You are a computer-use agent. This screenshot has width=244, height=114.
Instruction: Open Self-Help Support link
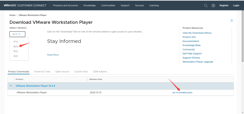(x=192, y=53)
